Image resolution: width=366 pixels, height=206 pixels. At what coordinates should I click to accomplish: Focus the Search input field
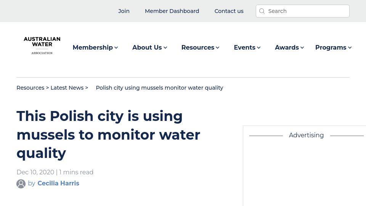[302, 11]
